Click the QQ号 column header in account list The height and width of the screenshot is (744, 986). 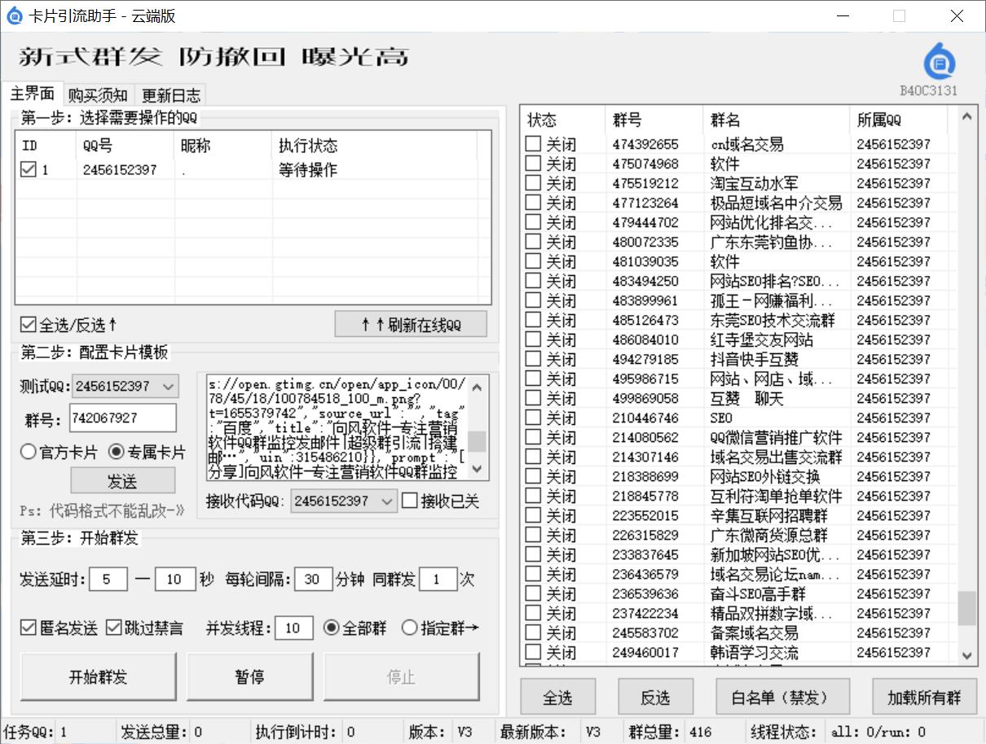125,146
